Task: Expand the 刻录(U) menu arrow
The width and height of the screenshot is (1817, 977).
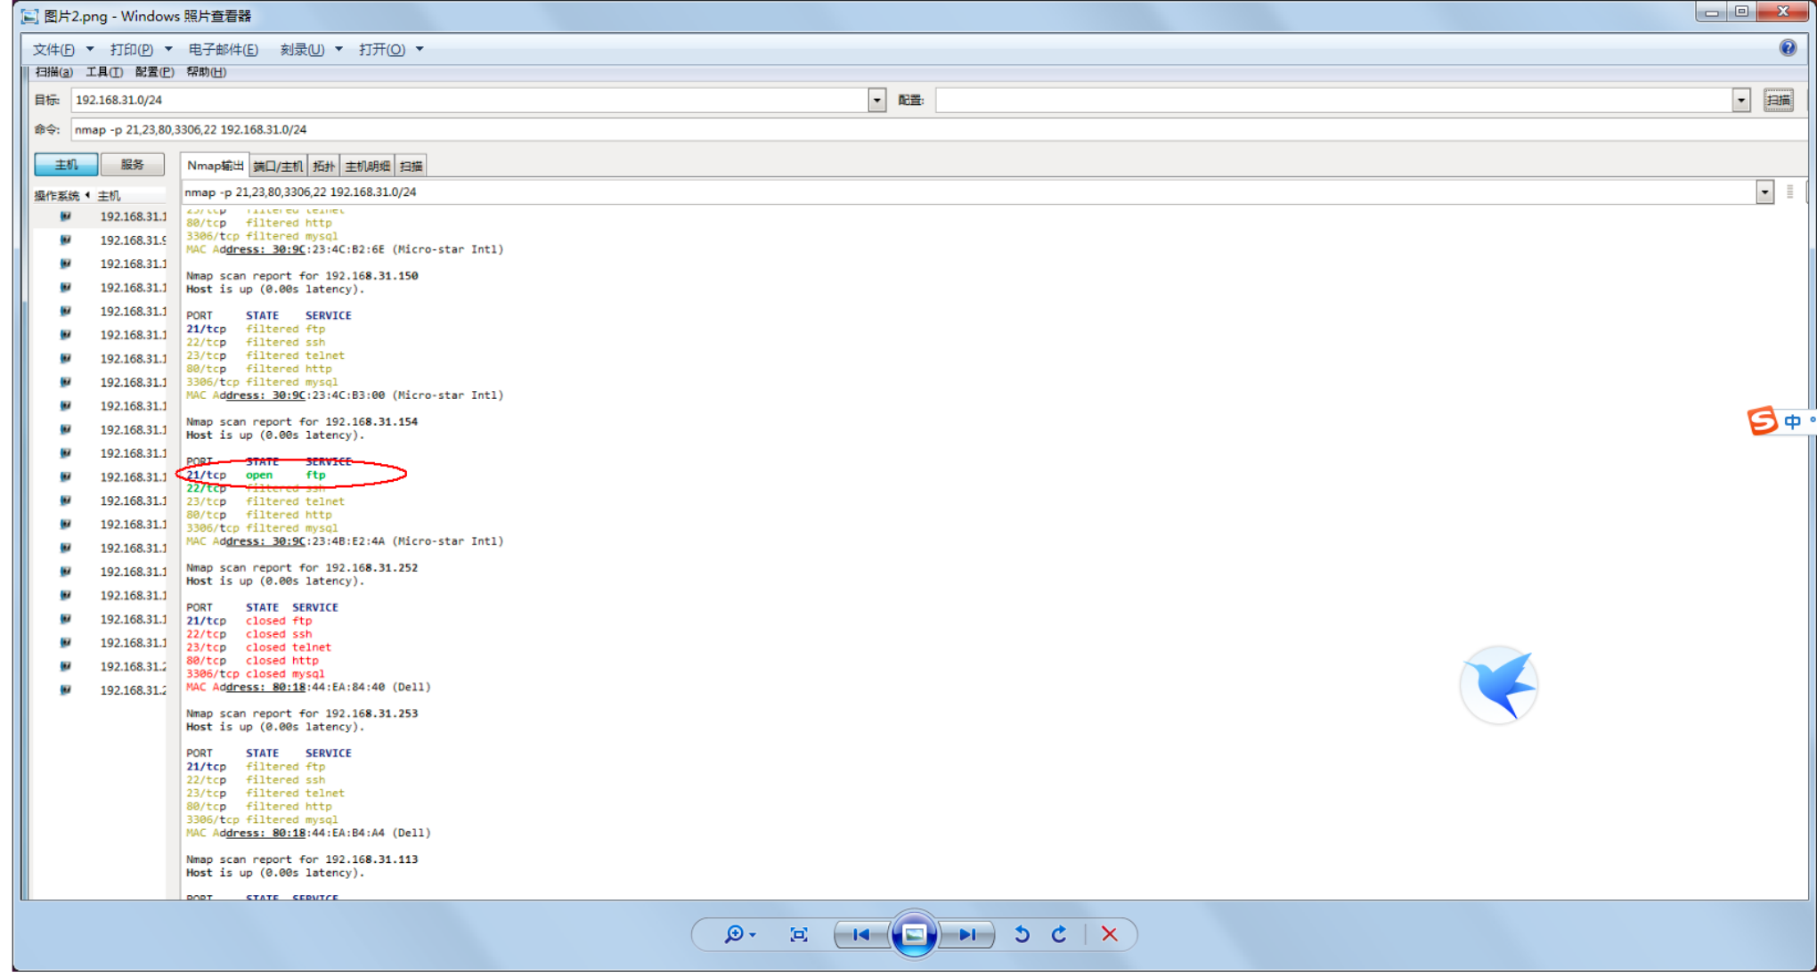Action: (x=338, y=49)
